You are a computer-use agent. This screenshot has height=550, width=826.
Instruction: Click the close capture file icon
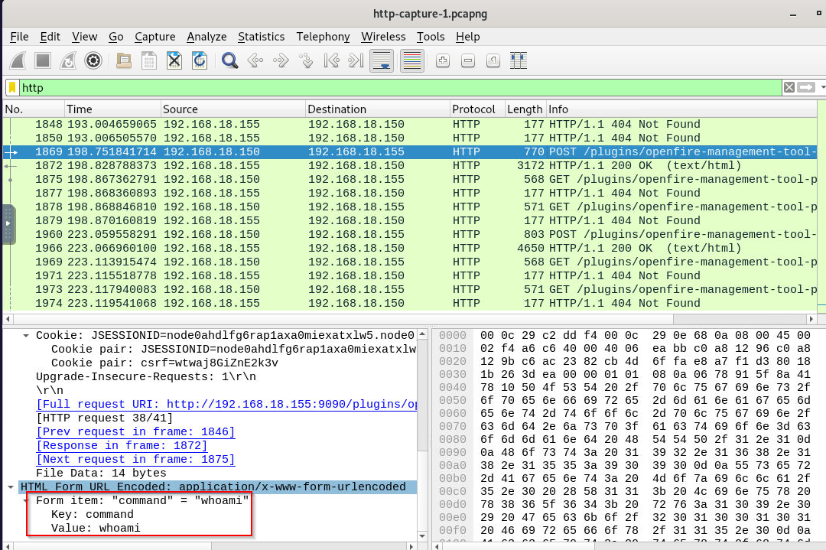174,60
